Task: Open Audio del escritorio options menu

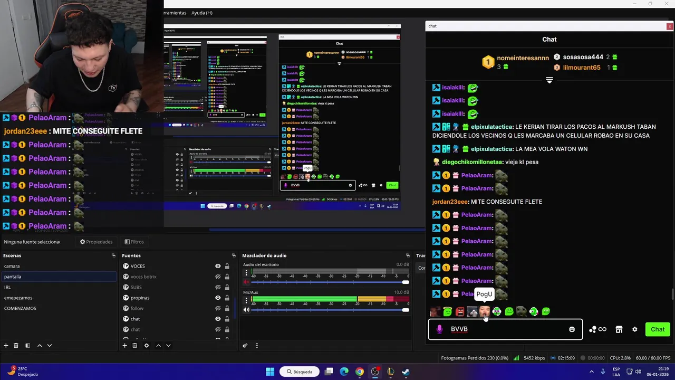Action: click(246, 273)
